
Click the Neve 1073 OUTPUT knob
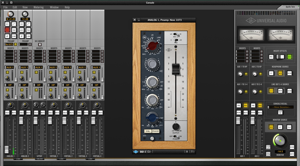[x=176, y=127]
